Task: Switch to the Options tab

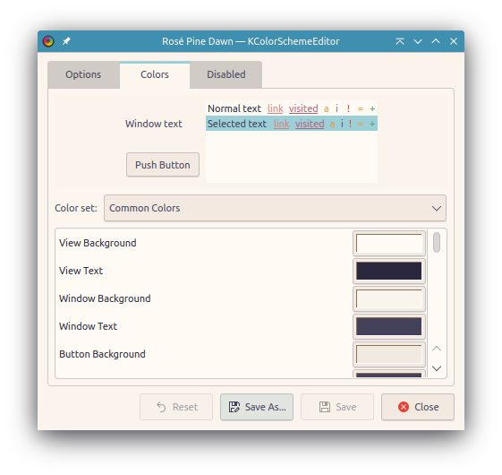Action: pos(83,74)
